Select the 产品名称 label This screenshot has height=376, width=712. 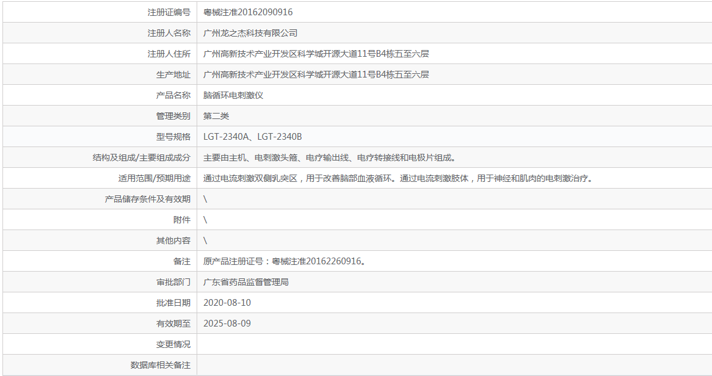pyautogui.click(x=173, y=95)
